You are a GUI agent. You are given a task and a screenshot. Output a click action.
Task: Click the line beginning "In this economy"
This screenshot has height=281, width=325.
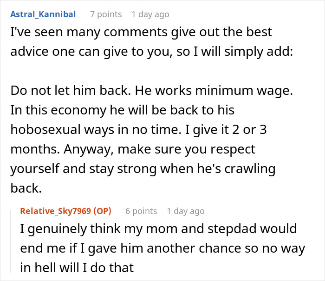[122, 111]
